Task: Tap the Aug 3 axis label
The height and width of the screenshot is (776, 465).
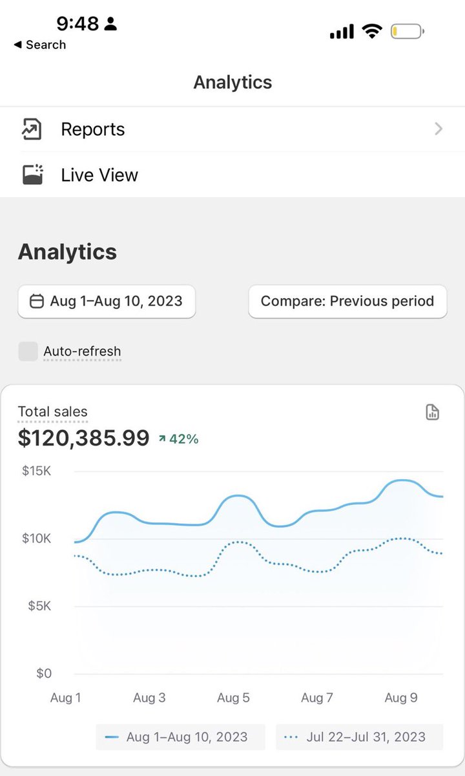Action: pos(149,698)
